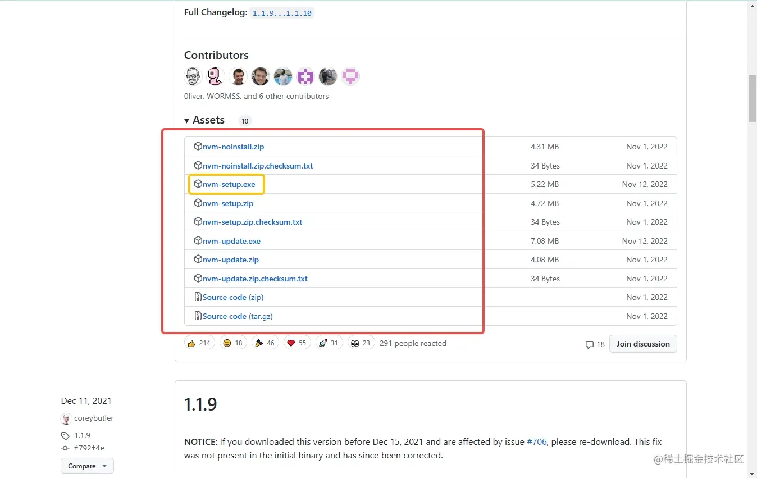Download nvm-update.zip
Screen dimensions: 757x478
pyautogui.click(x=231, y=260)
